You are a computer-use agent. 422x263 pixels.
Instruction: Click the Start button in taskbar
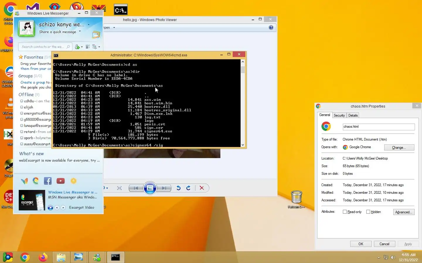8,257
